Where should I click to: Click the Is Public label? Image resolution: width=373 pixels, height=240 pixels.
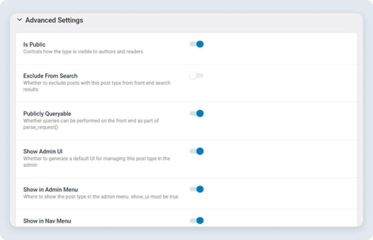[x=34, y=45]
